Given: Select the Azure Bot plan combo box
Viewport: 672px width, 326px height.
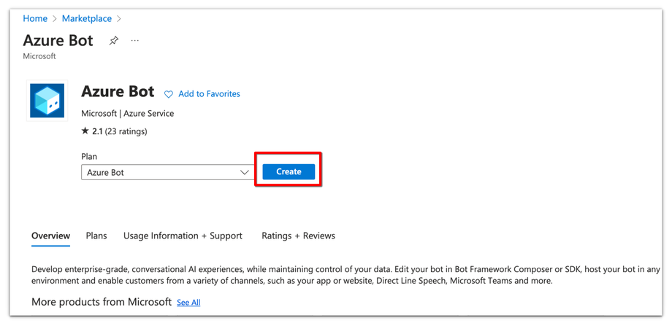Looking at the screenshot, I should 161,173.
